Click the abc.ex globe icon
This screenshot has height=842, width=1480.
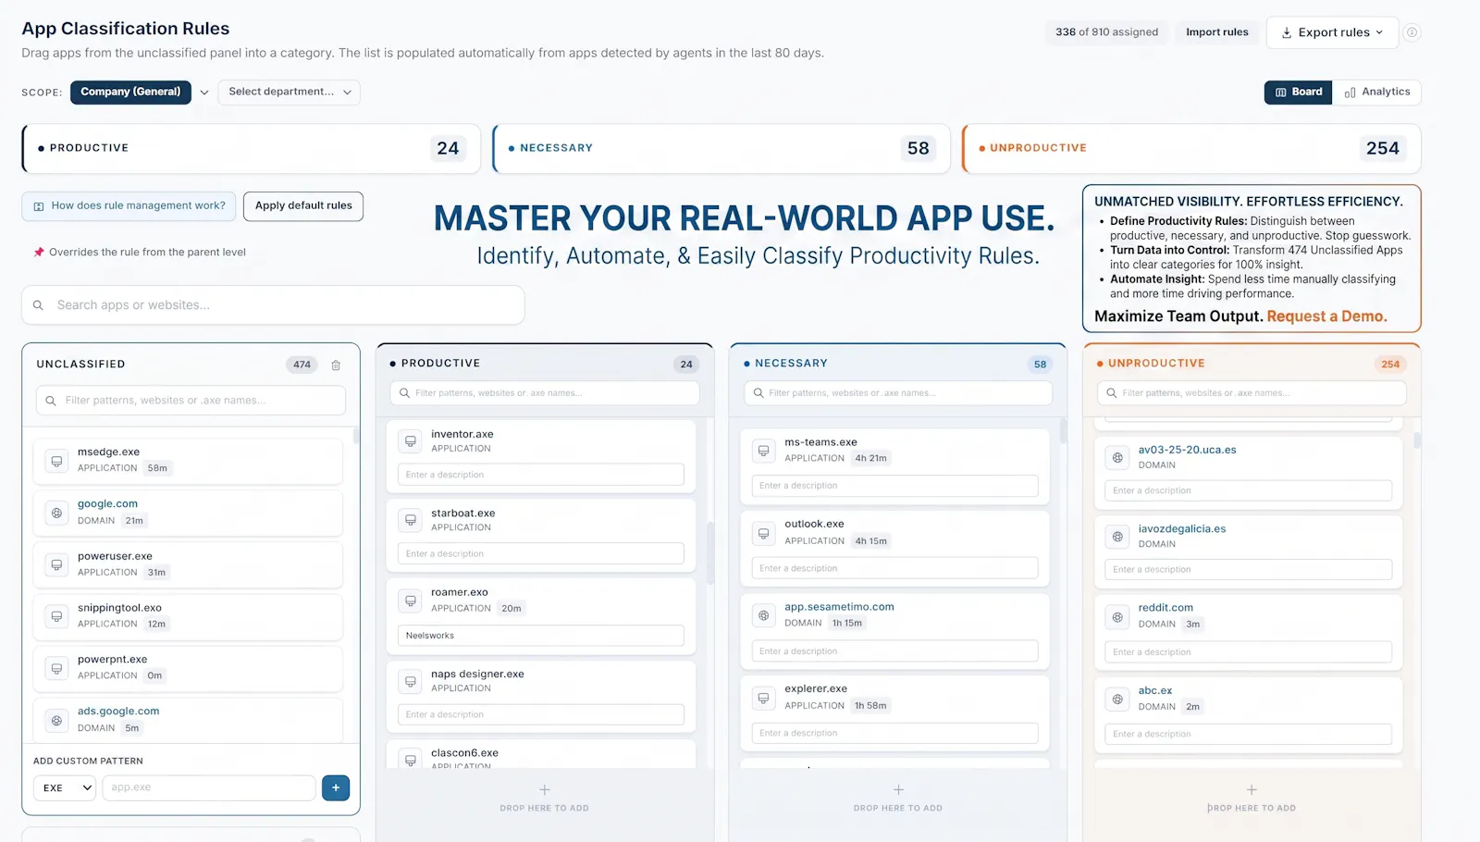1117,699
